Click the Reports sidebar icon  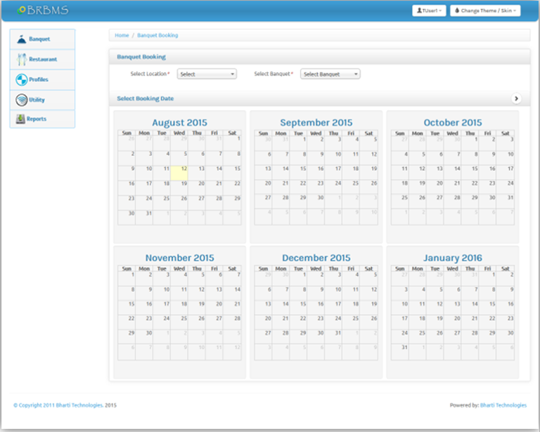click(20, 119)
